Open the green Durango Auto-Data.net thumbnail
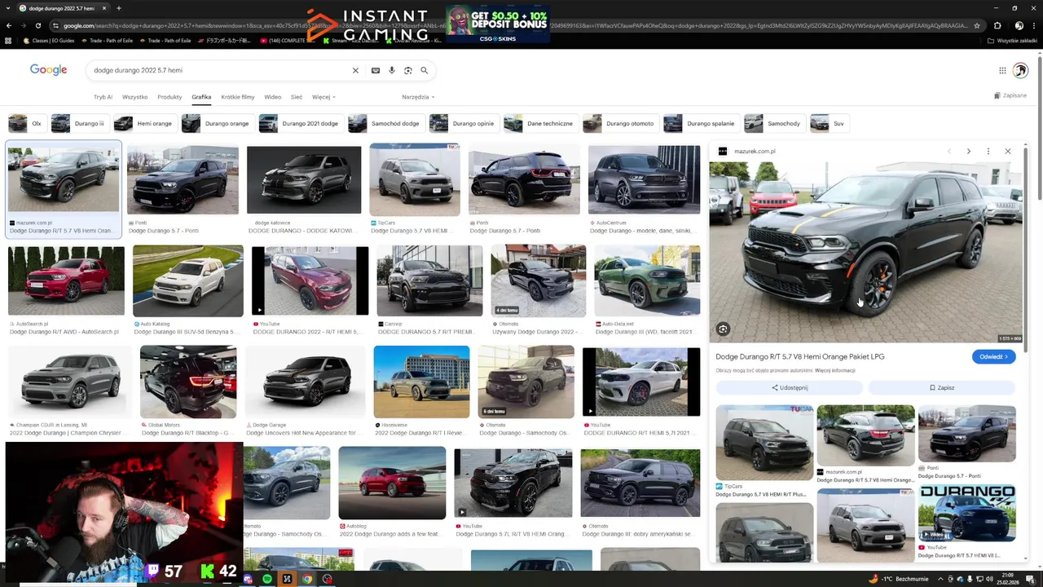1043x587 pixels. pos(647,280)
